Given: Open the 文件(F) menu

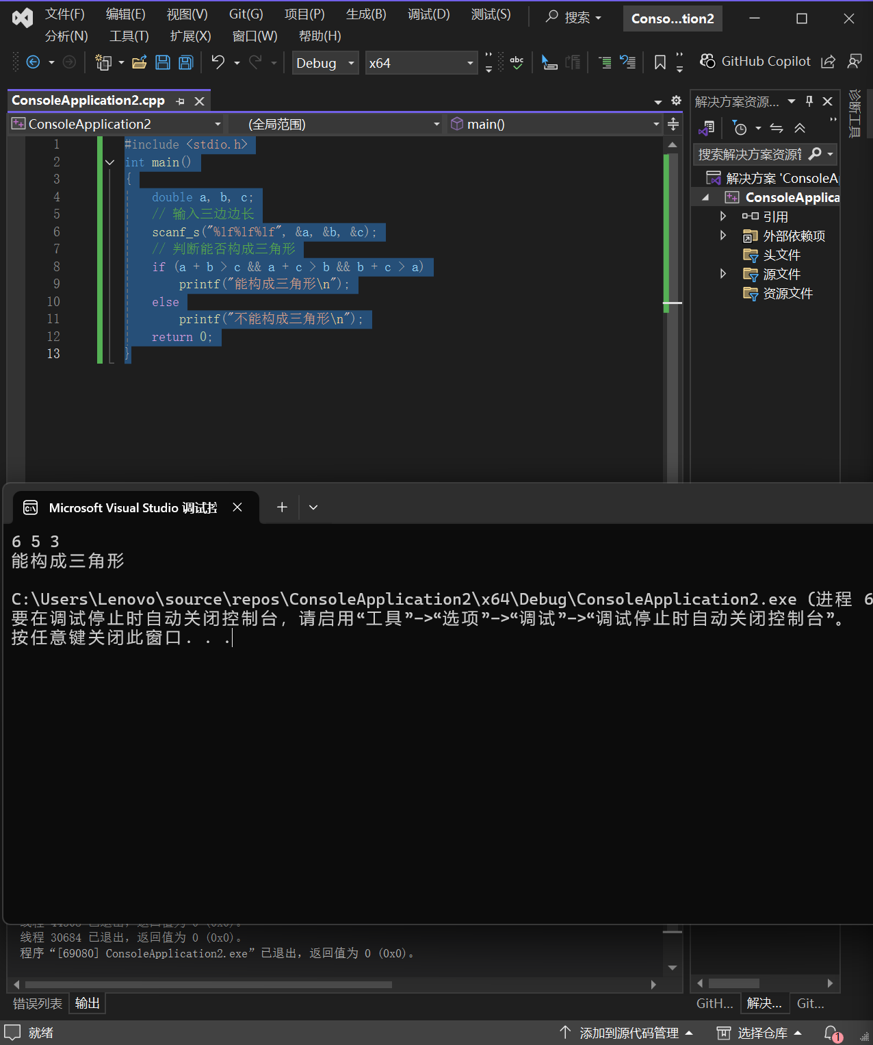Looking at the screenshot, I should (65, 14).
